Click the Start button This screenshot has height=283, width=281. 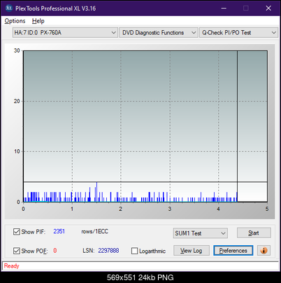click(x=254, y=233)
